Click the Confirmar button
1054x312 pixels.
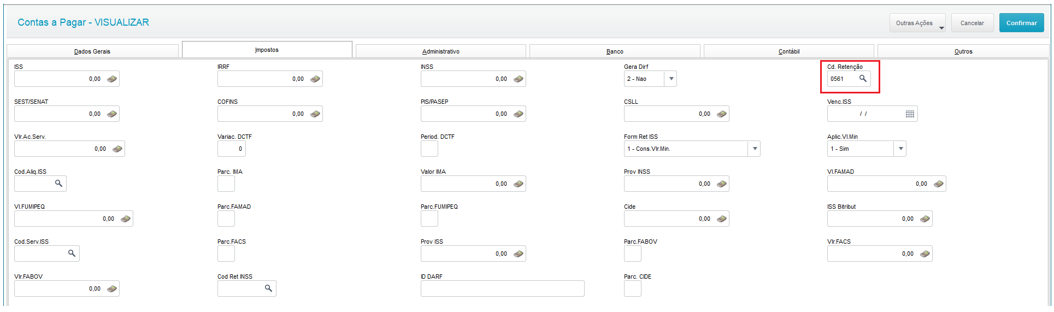click(1021, 23)
